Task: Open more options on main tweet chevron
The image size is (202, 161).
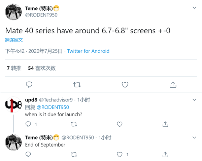Action: (x=194, y=7)
